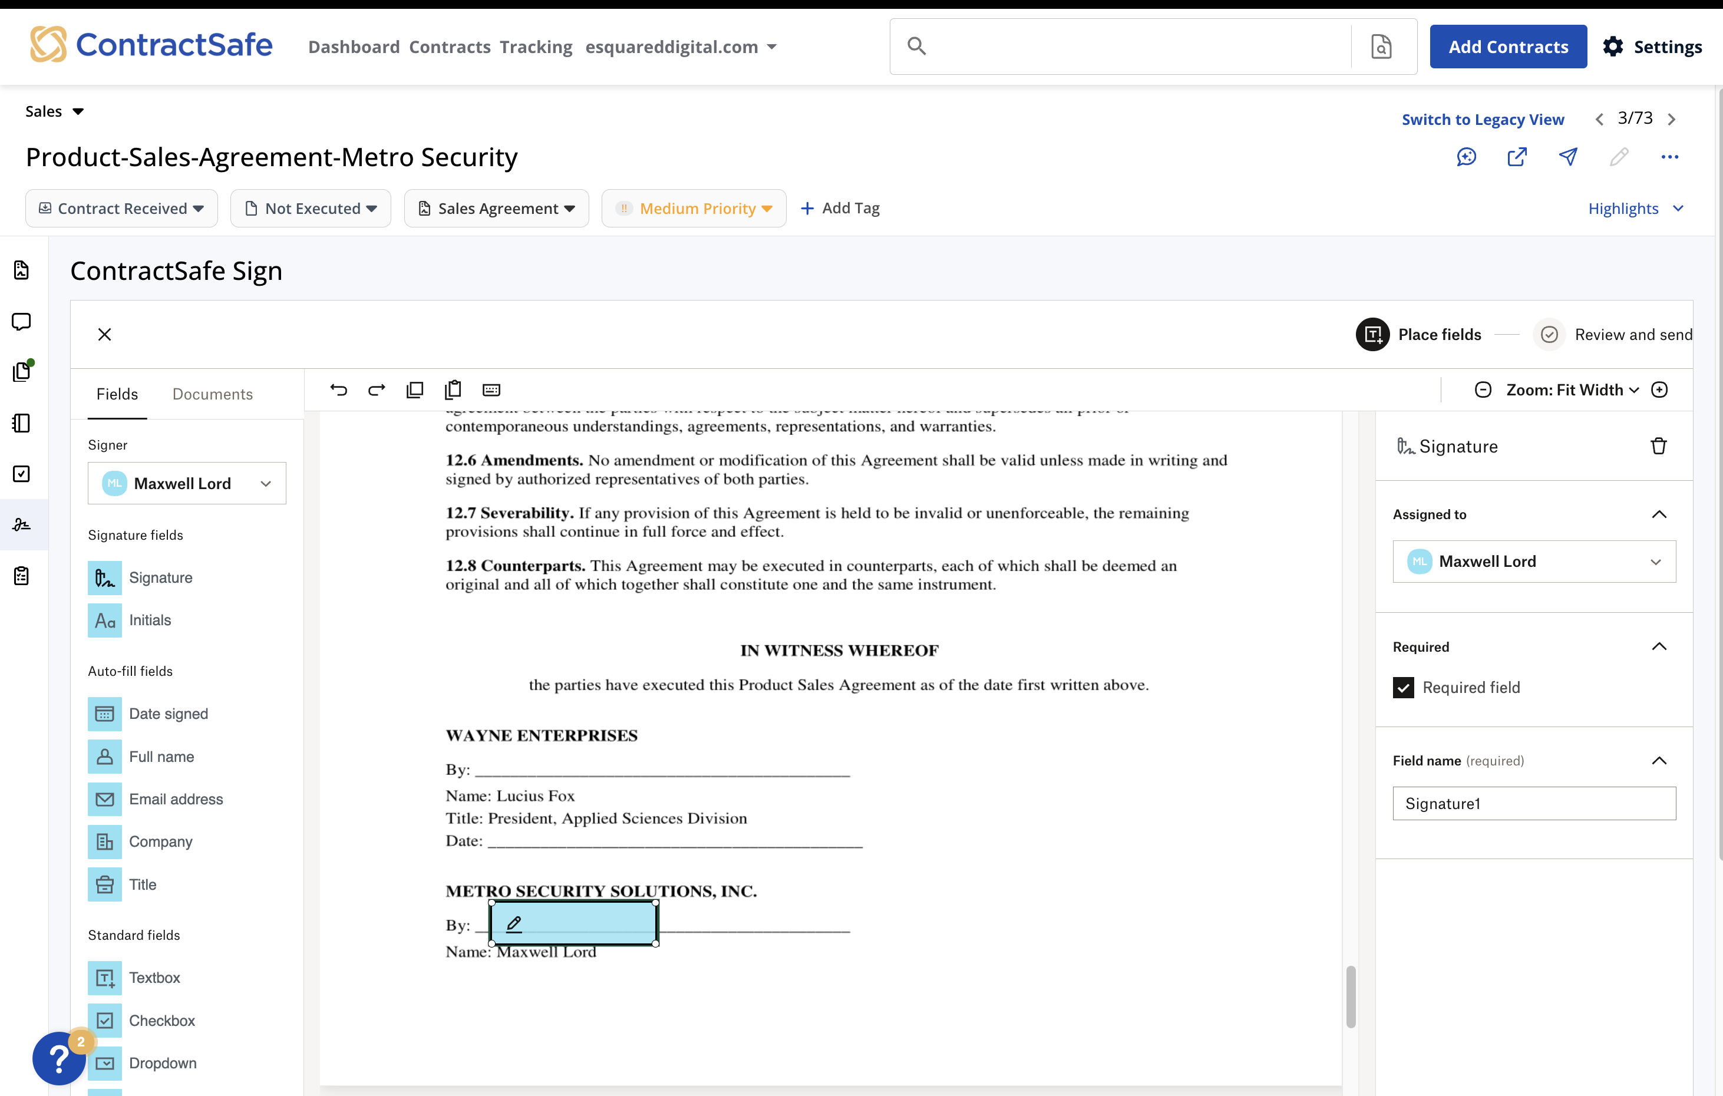The image size is (1723, 1096).
Task: Switch to the Documents tab
Action: (213, 394)
